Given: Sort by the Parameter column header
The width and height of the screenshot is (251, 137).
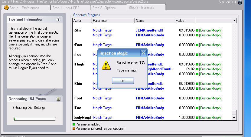Looking at the screenshot, I should coord(113,21).
